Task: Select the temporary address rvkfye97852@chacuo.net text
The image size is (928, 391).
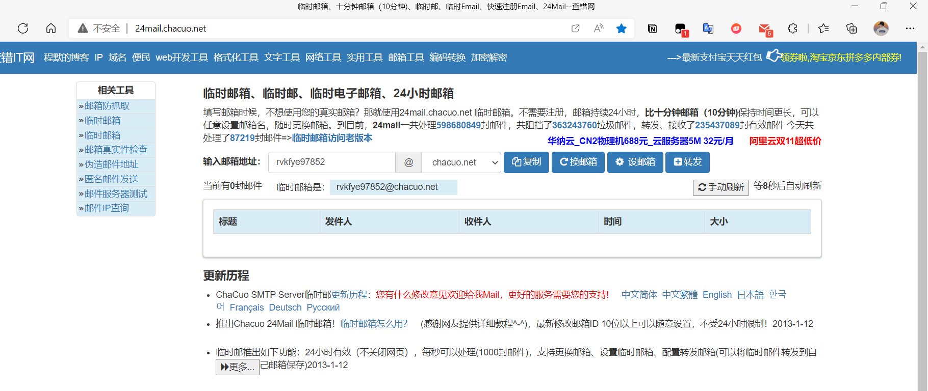Action: point(387,187)
